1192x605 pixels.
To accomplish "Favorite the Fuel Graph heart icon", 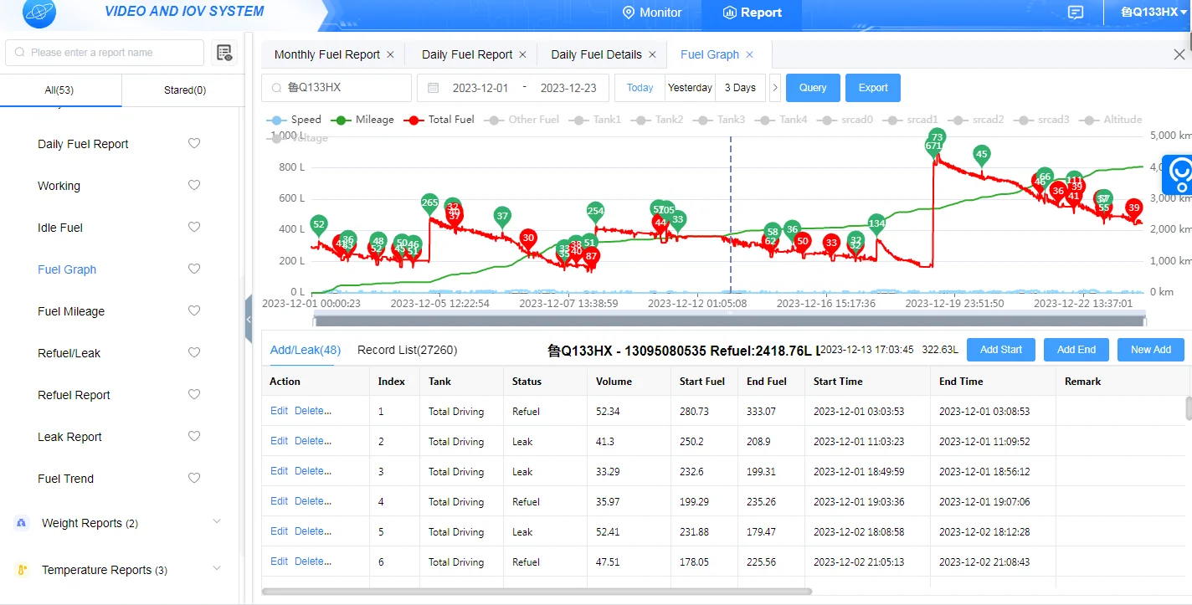I will (x=194, y=269).
